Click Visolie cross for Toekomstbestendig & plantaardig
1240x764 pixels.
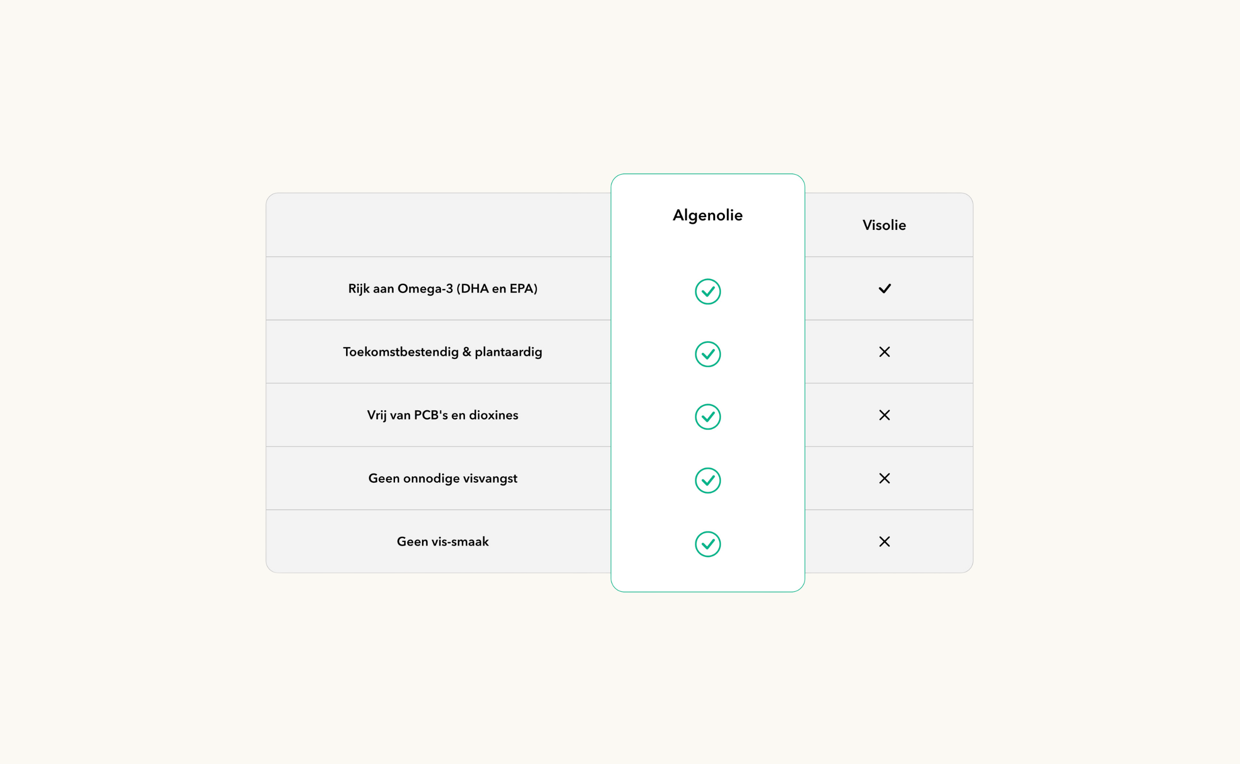point(885,352)
